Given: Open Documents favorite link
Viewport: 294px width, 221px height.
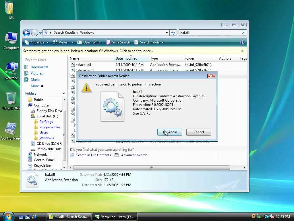Looking at the screenshot, I should [x=39, y=67].
